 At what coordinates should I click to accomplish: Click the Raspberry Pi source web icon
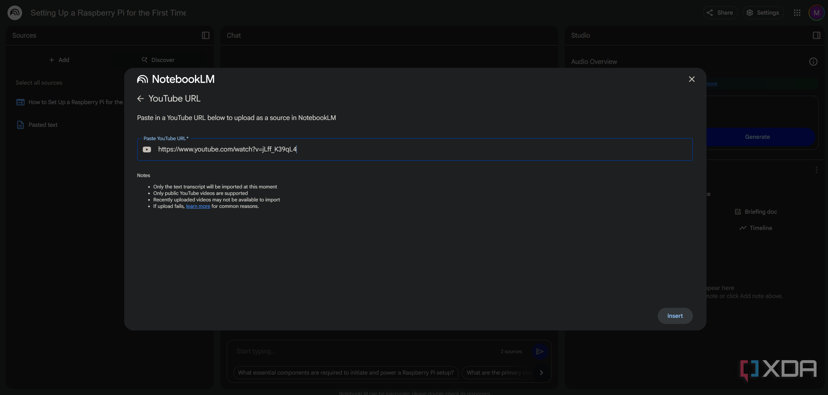[x=20, y=102]
